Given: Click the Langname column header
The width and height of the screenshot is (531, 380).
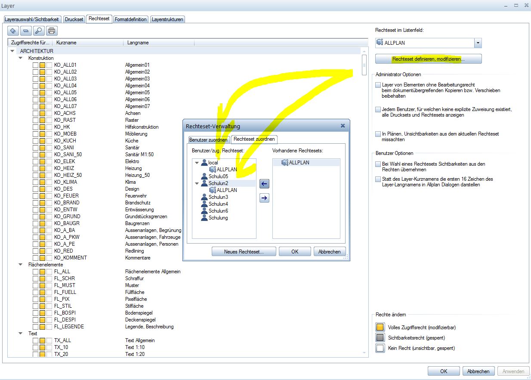Looking at the screenshot, I should click(138, 43).
